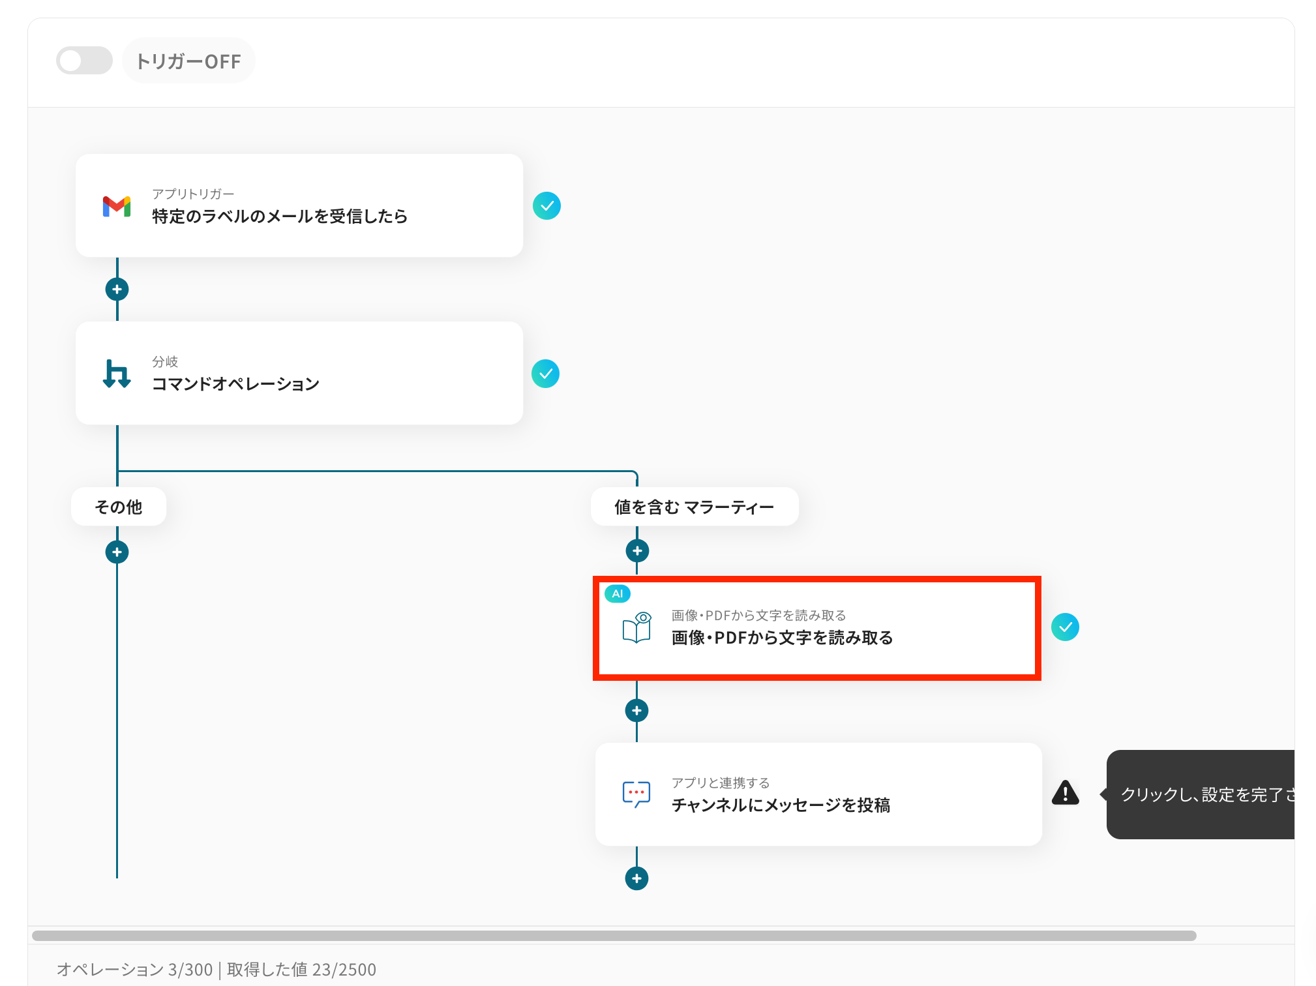Viewport: 1316px width, 986px height.
Task: Click the book-with-eye OCR icon
Action: [636, 628]
